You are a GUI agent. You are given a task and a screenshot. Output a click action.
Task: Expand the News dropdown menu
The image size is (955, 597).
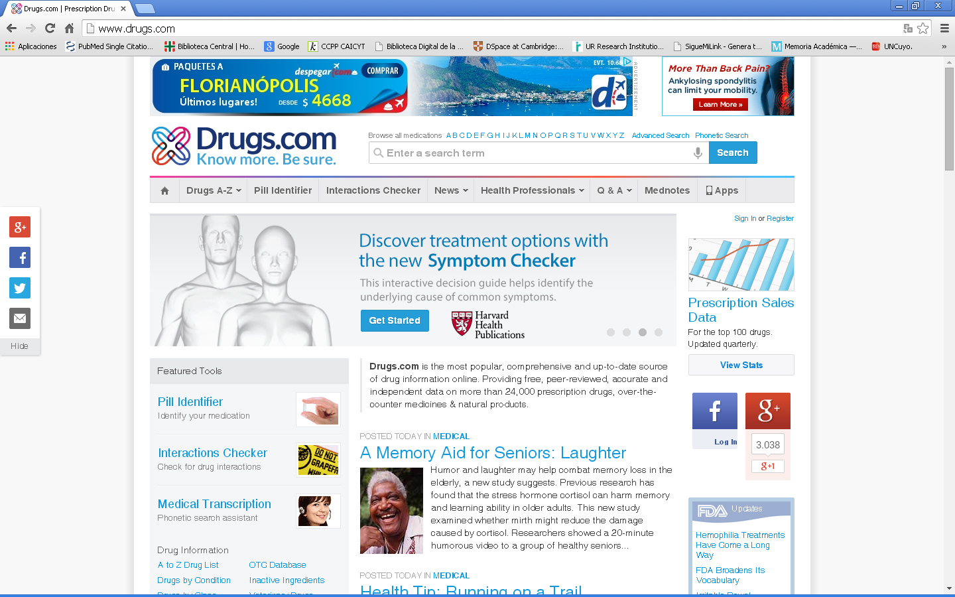451,190
